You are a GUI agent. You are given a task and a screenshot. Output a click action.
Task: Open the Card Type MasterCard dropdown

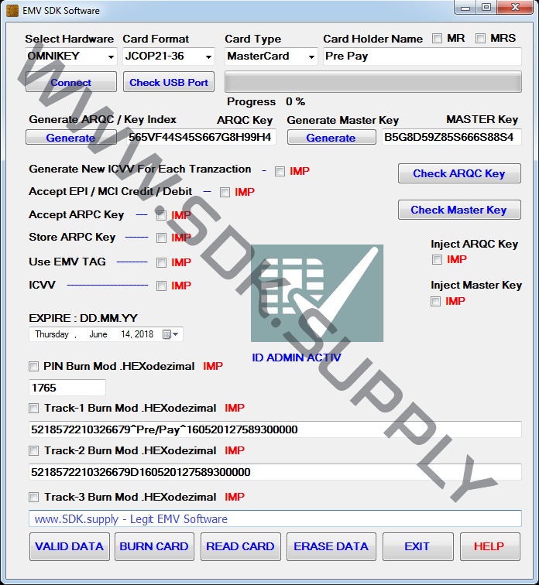271,56
